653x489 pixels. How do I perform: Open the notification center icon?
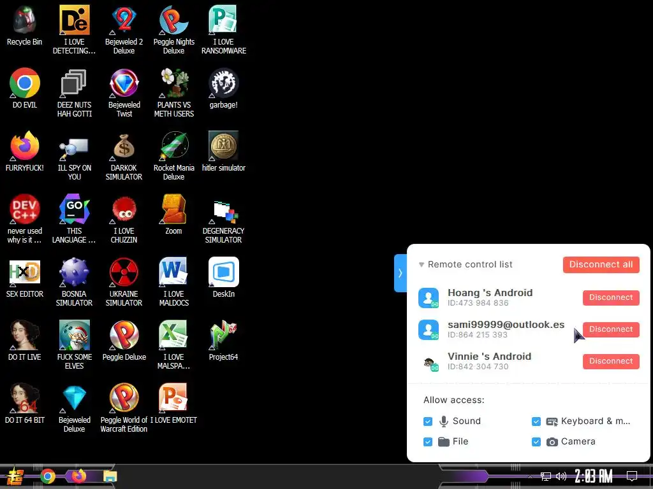point(632,476)
